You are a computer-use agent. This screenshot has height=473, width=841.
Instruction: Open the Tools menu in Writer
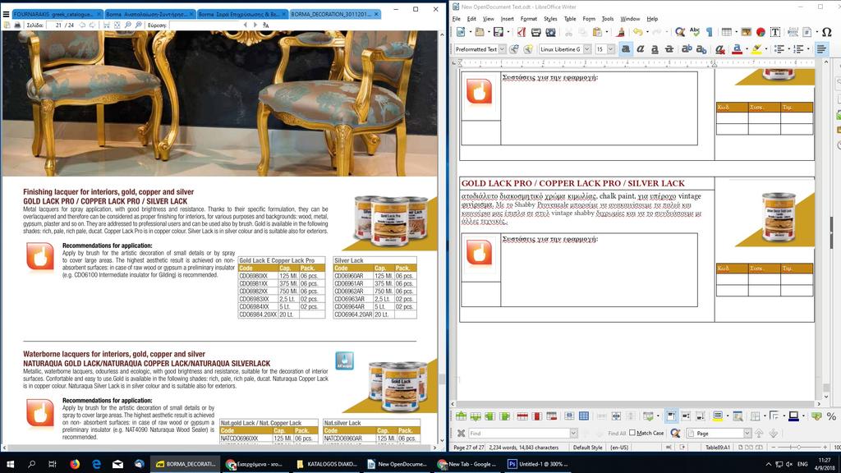click(607, 19)
